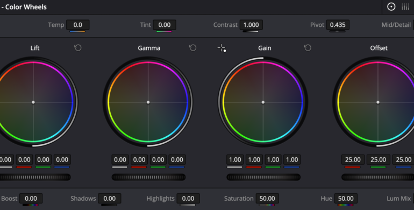Click the Hue value field
The width and height of the screenshot is (414, 210).
[x=346, y=198]
